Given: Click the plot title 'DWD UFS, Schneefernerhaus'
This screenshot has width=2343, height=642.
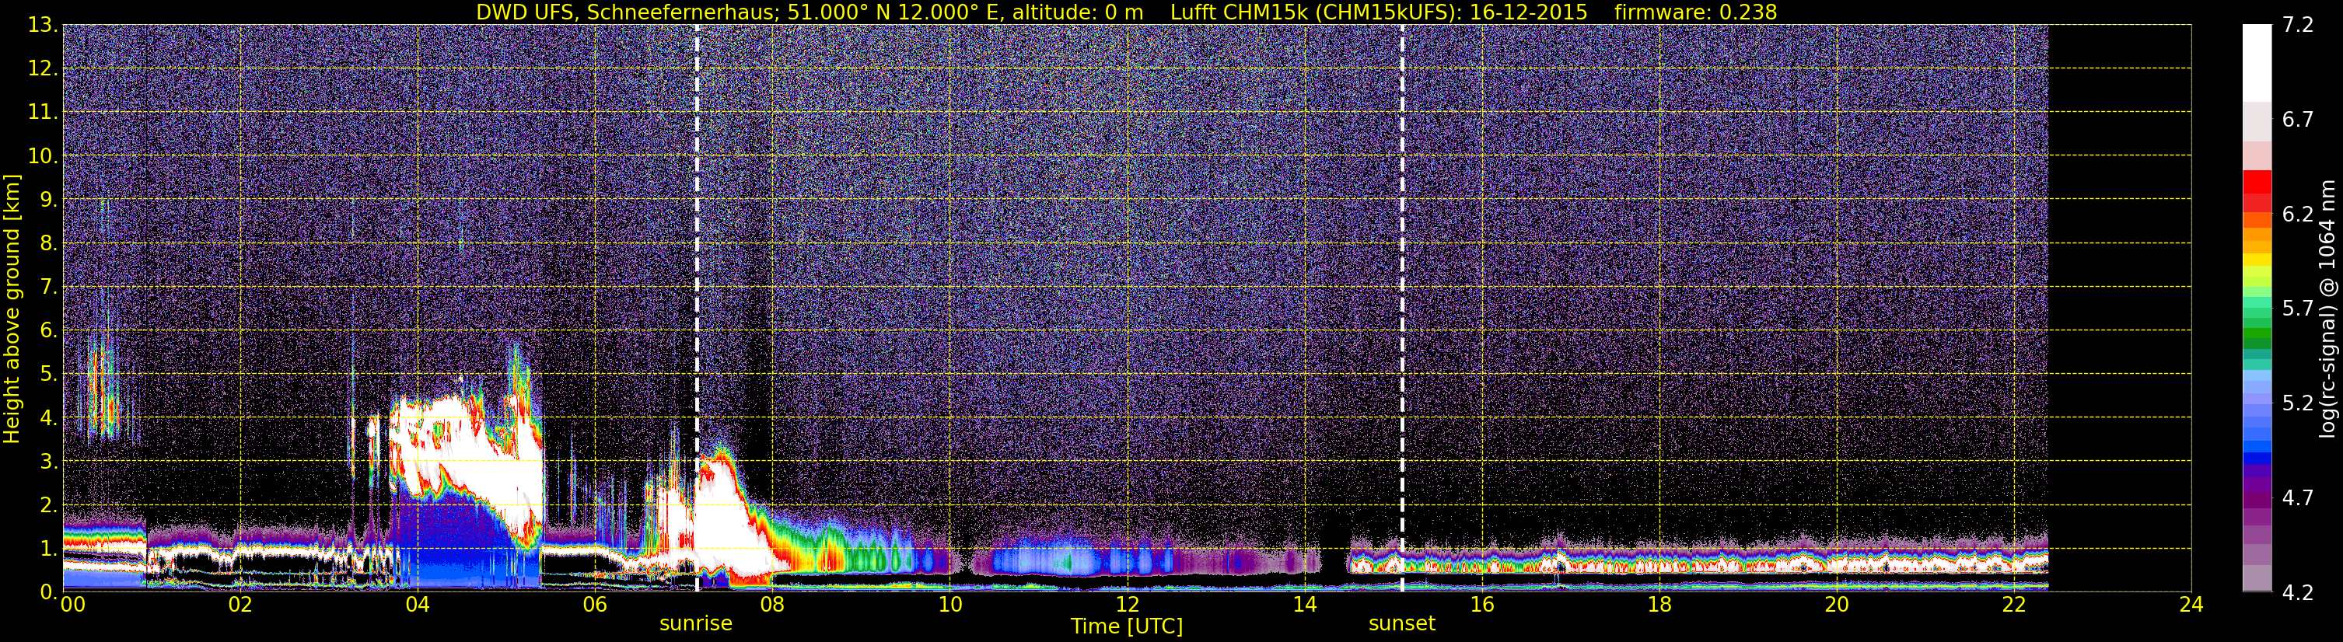Looking at the screenshot, I should (x=625, y=12).
